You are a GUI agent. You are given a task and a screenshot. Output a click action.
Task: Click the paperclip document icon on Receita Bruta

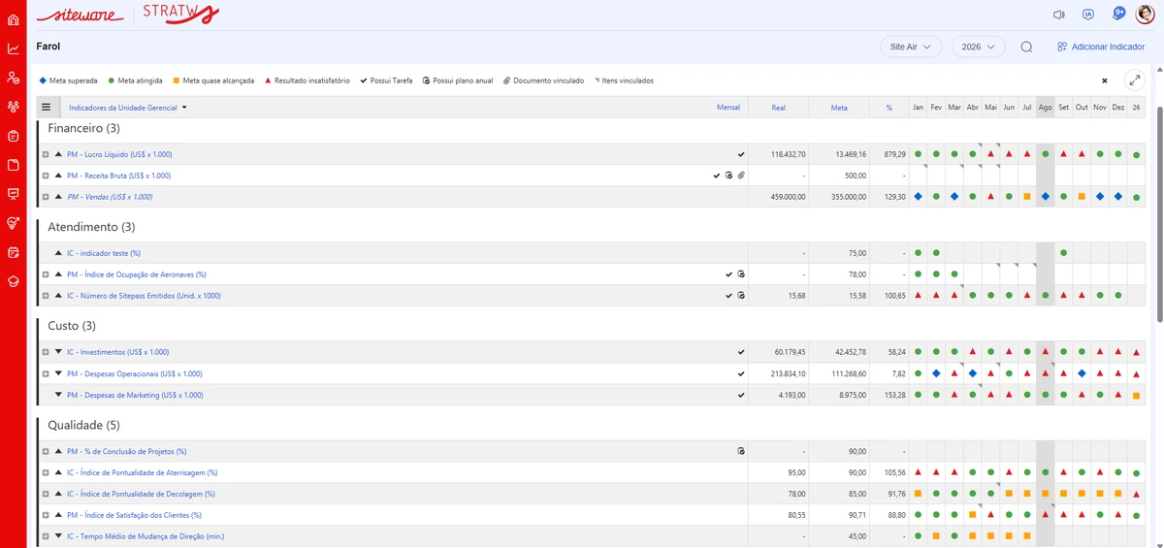click(x=740, y=176)
